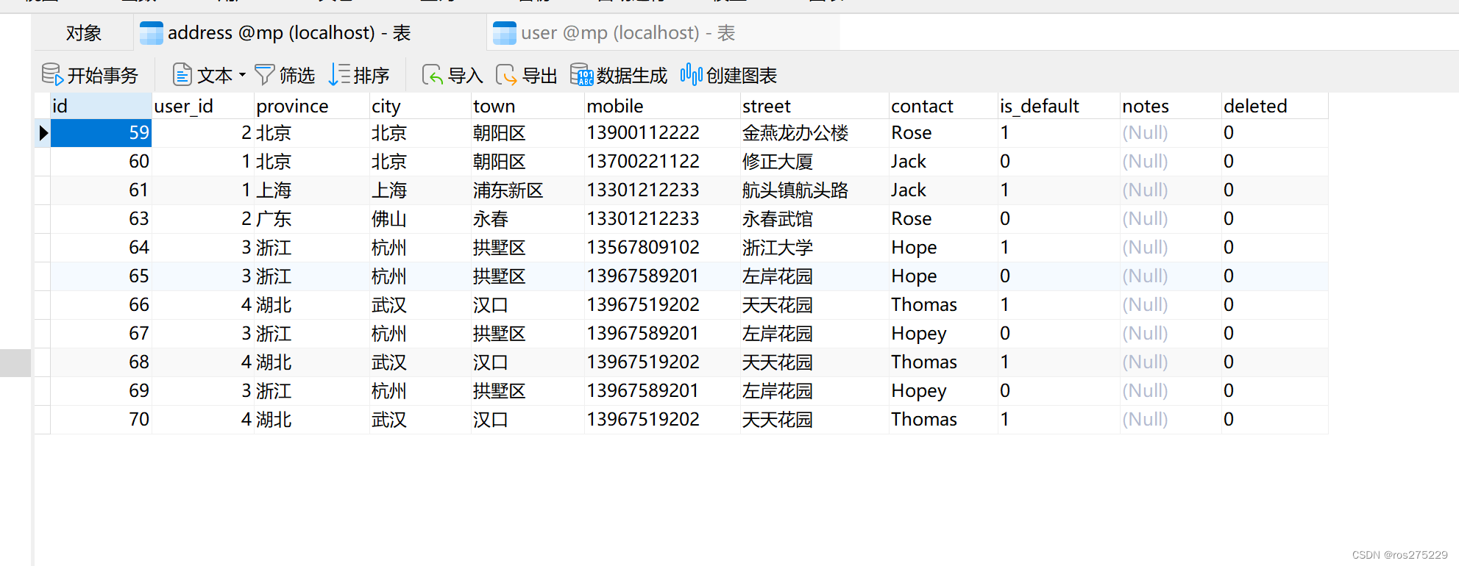Select street cell 永春武馆
This screenshot has width=1459, height=566.
coord(814,219)
